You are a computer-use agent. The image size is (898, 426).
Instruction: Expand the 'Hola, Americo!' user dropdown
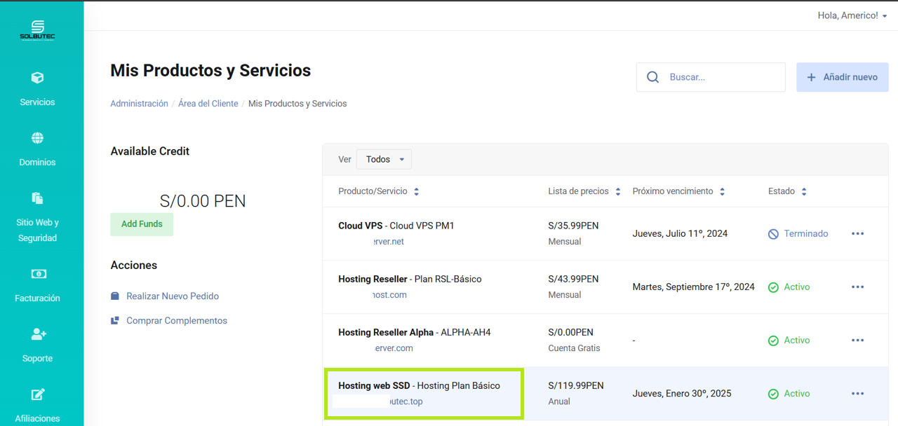pyautogui.click(x=852, y=15)
